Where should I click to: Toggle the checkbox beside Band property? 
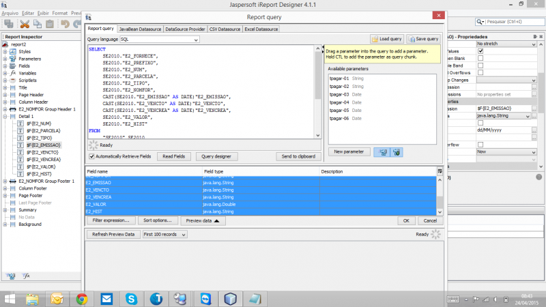tap(480, 65)
